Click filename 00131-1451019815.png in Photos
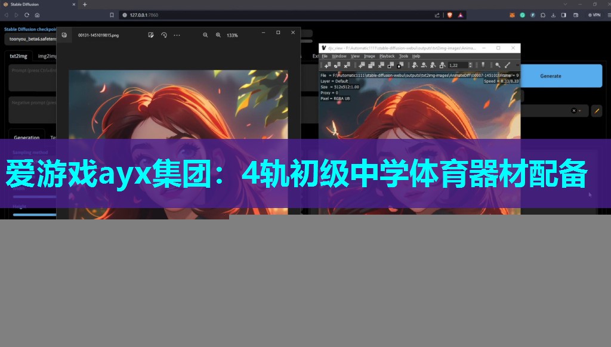The height and width of the screenshot is (347, 611). 98,35
